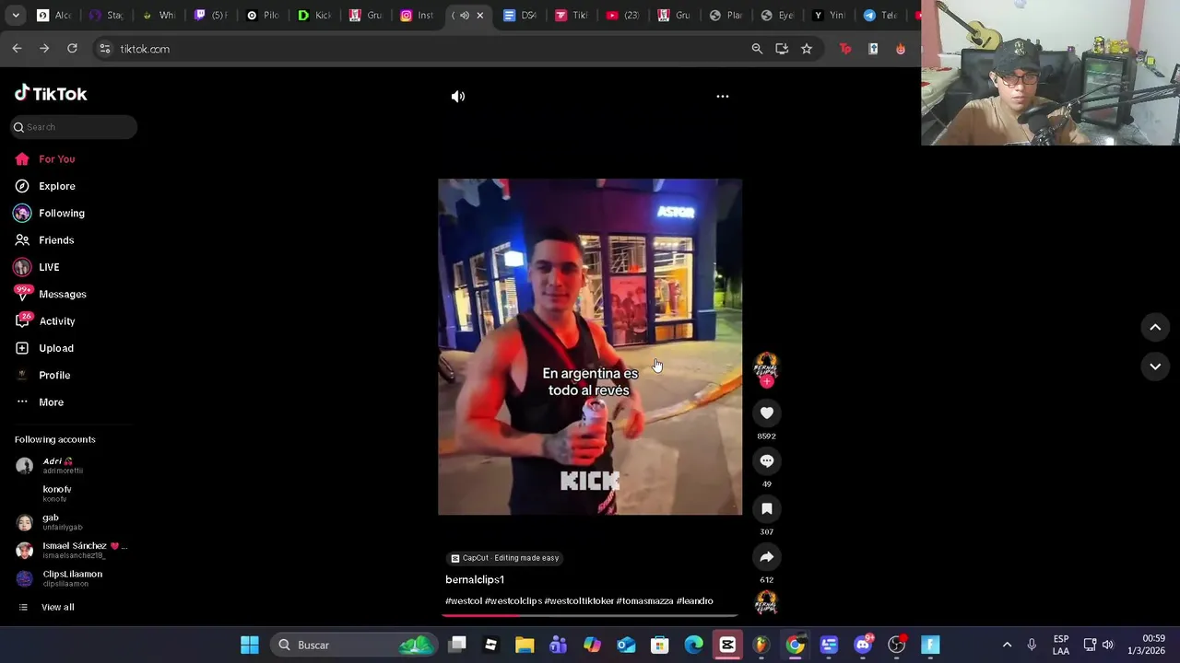This screenshot has height=663, width=1180.
Task: Open the Windows Start menu
Action: tap(250, 645)
